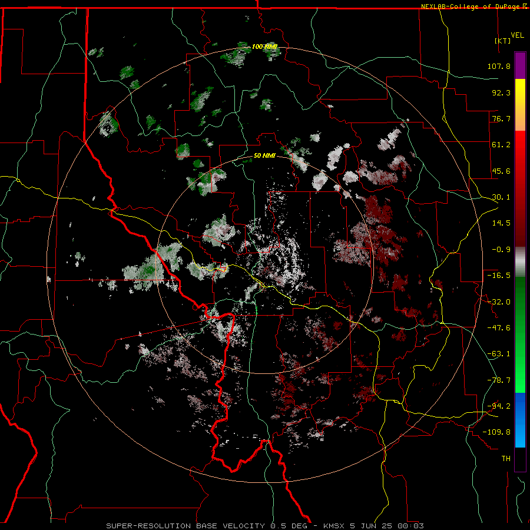The image size is (530, 530).
Task: Click the 107.8 legend value
Action: [499, 66]
